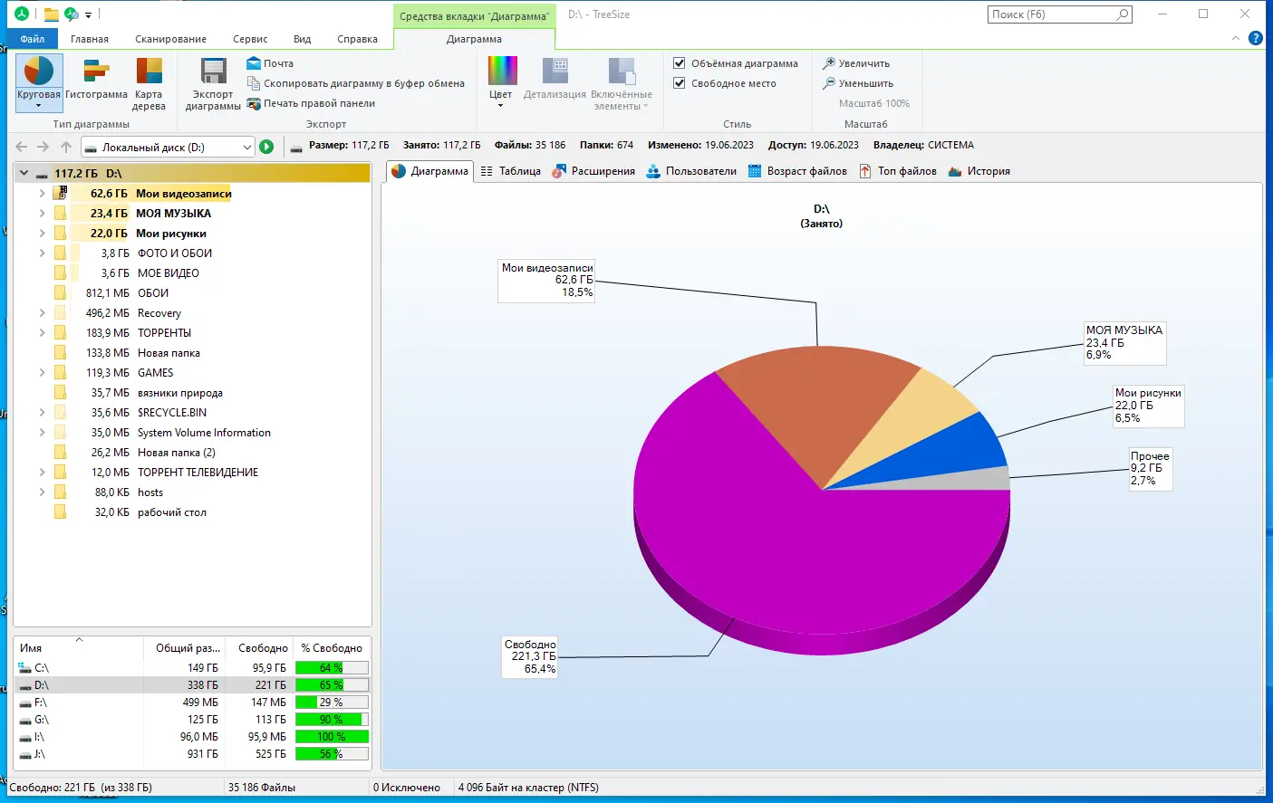This screenshot has width=1273, height=803.
Task: Click the folder icon beside рабочий стол
Action: (x=60, y=512)
